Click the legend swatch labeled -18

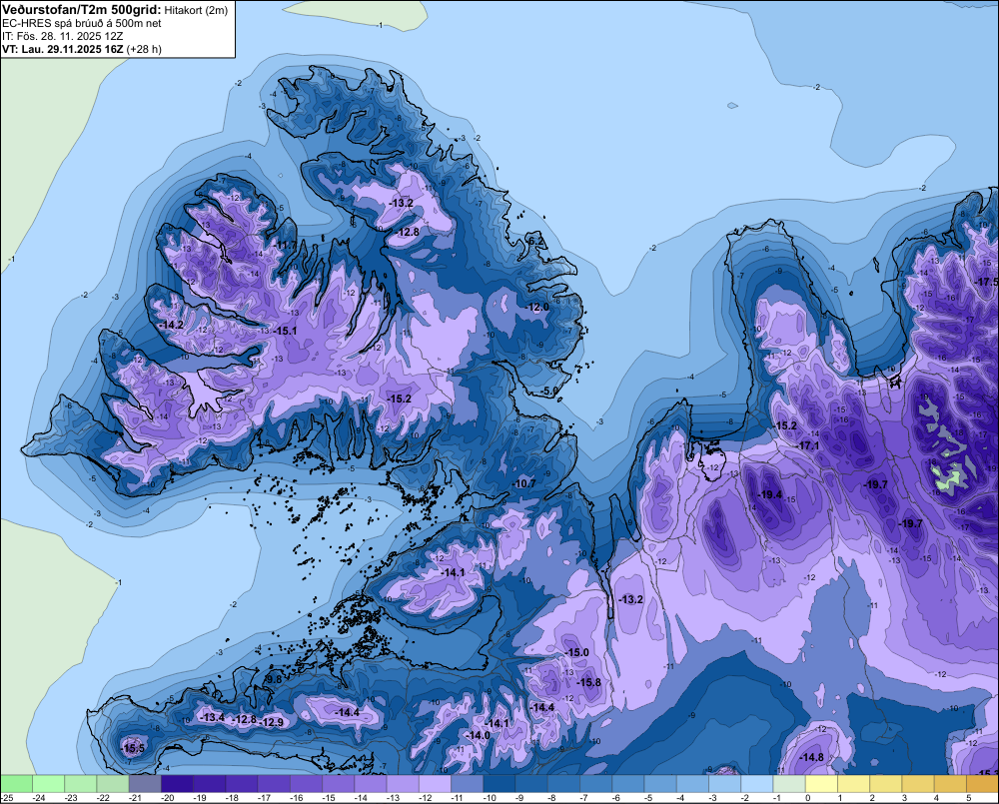[x=242, y=783]
